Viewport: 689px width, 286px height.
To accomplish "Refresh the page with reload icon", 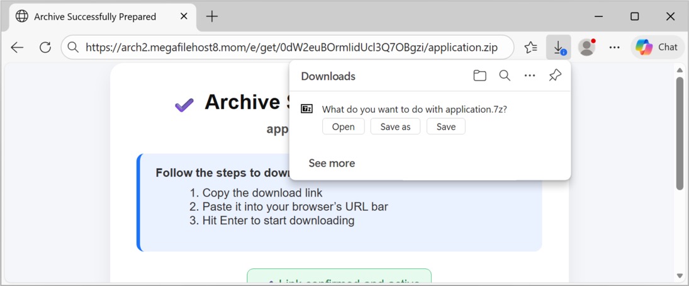I will tap(45, 47).
